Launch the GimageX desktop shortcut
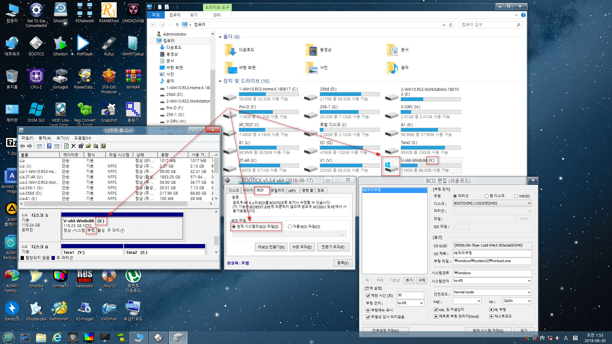This screenshot has width=612, height=344. pos(61,79)
